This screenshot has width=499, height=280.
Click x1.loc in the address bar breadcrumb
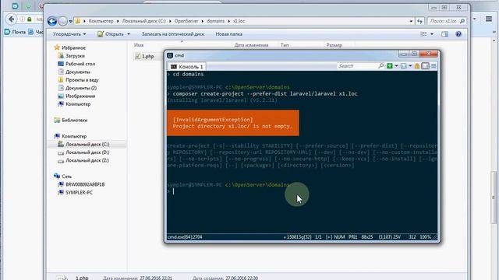click(239, 21)
